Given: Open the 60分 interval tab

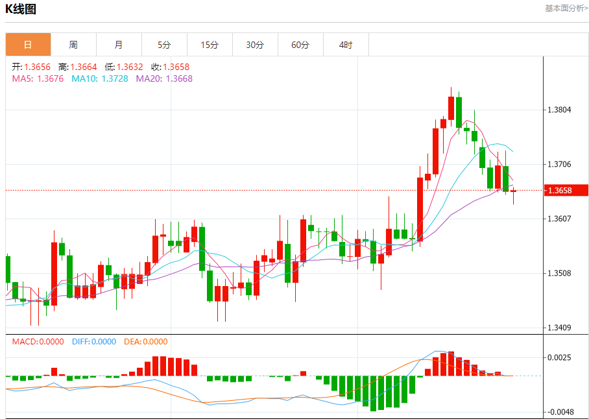Looking at the screenshot, I should 301,45.
